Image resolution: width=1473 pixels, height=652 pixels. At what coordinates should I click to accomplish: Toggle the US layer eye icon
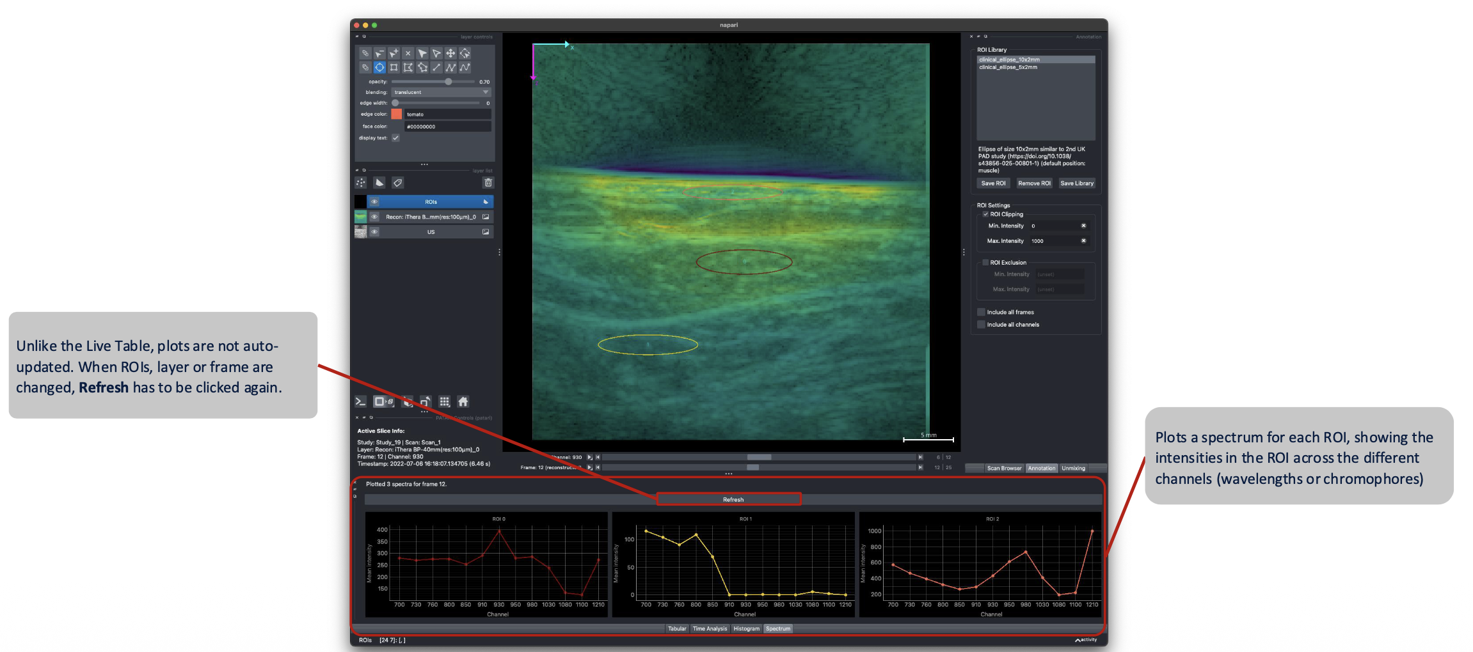(374, 232)
